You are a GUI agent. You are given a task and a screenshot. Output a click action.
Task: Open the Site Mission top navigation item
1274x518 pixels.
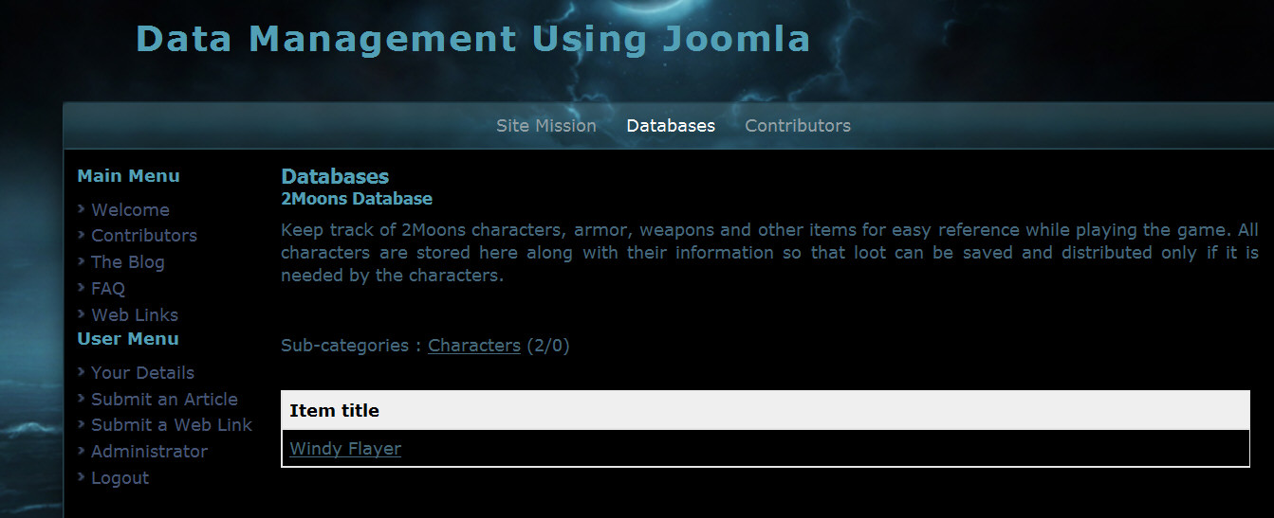tap(545, 126)
